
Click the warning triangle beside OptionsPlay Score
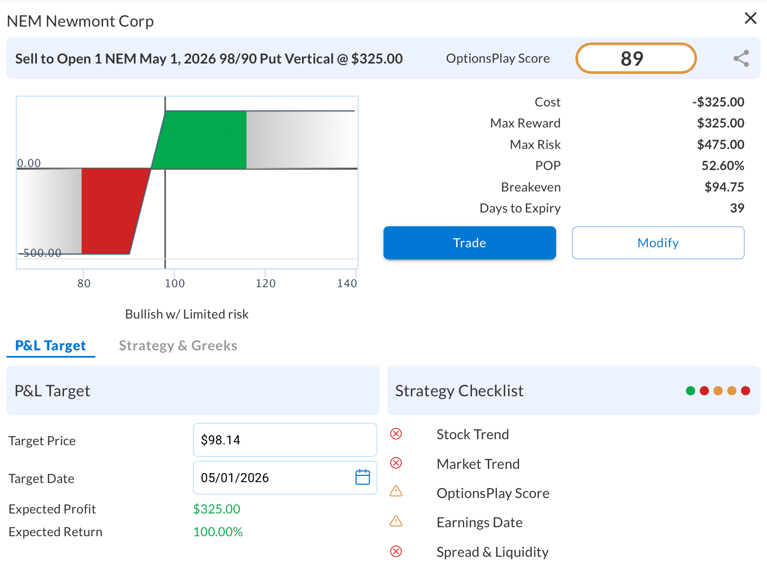(396, 492)
